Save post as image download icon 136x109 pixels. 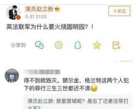click(x=116, y=45)
